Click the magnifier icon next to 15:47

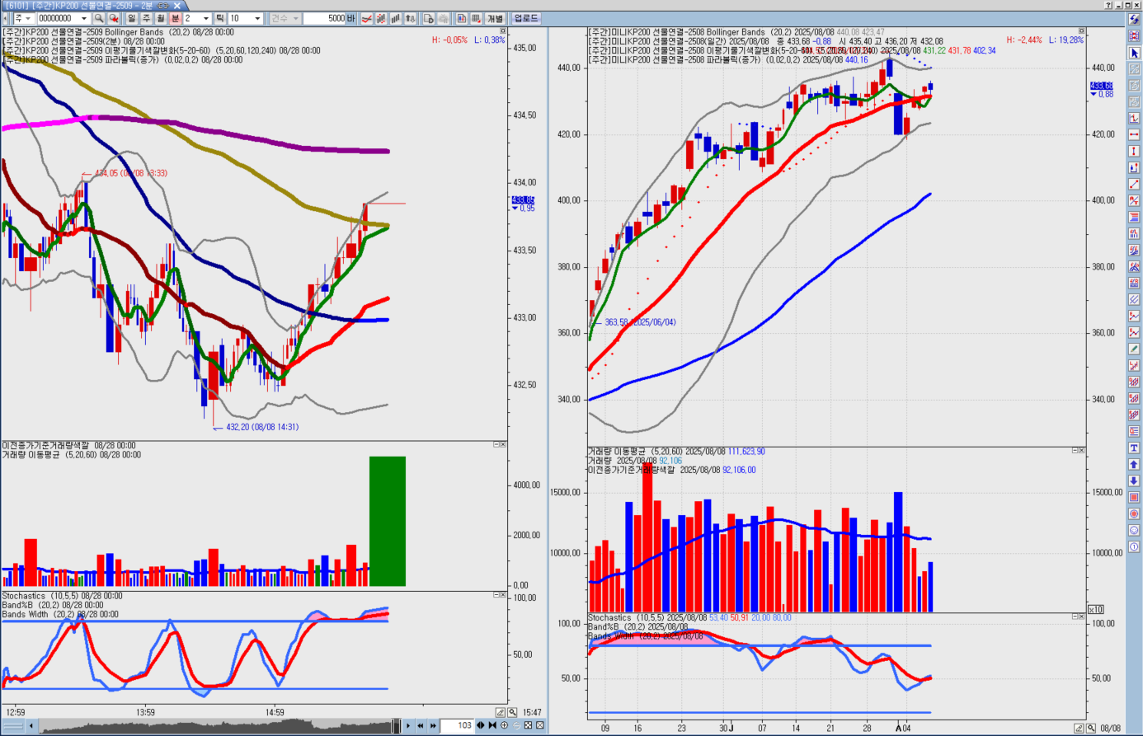(x=512, y=712)
